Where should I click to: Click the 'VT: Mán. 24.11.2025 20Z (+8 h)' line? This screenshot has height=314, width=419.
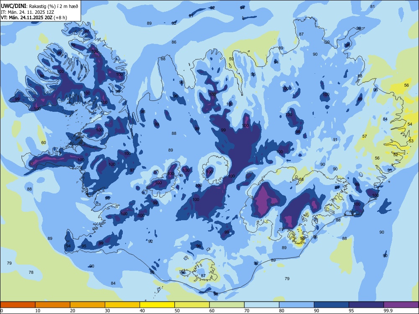tap(34, 18)
